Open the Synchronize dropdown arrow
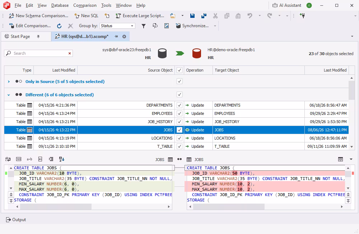 [x=215, y=26]
